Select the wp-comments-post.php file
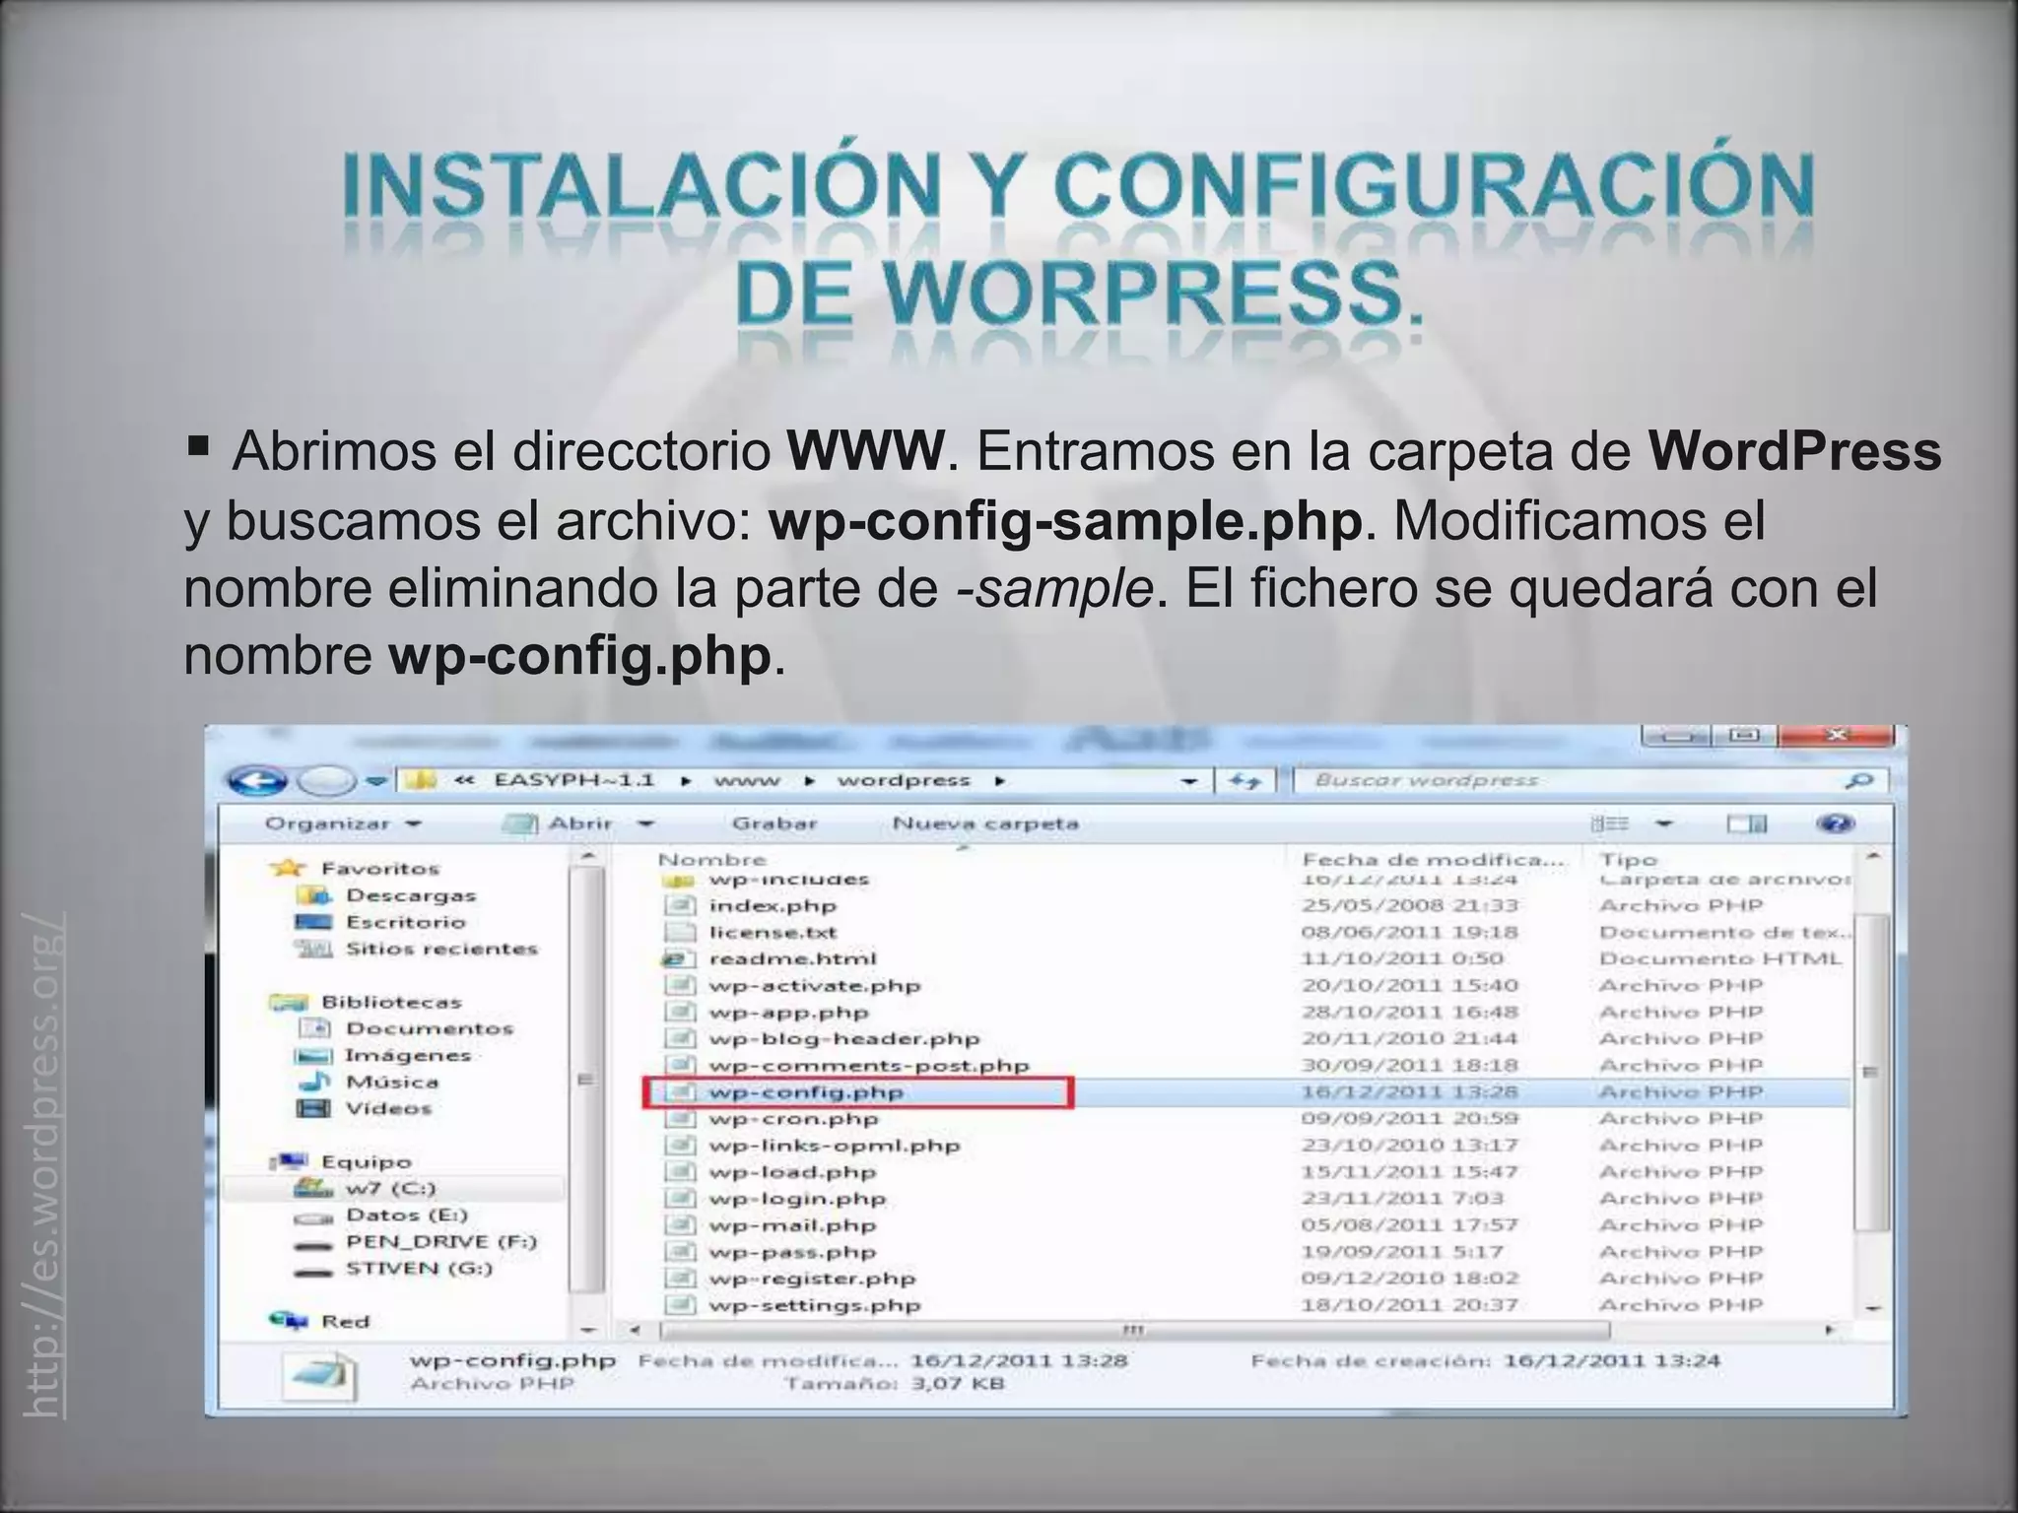 [868, 1065]
